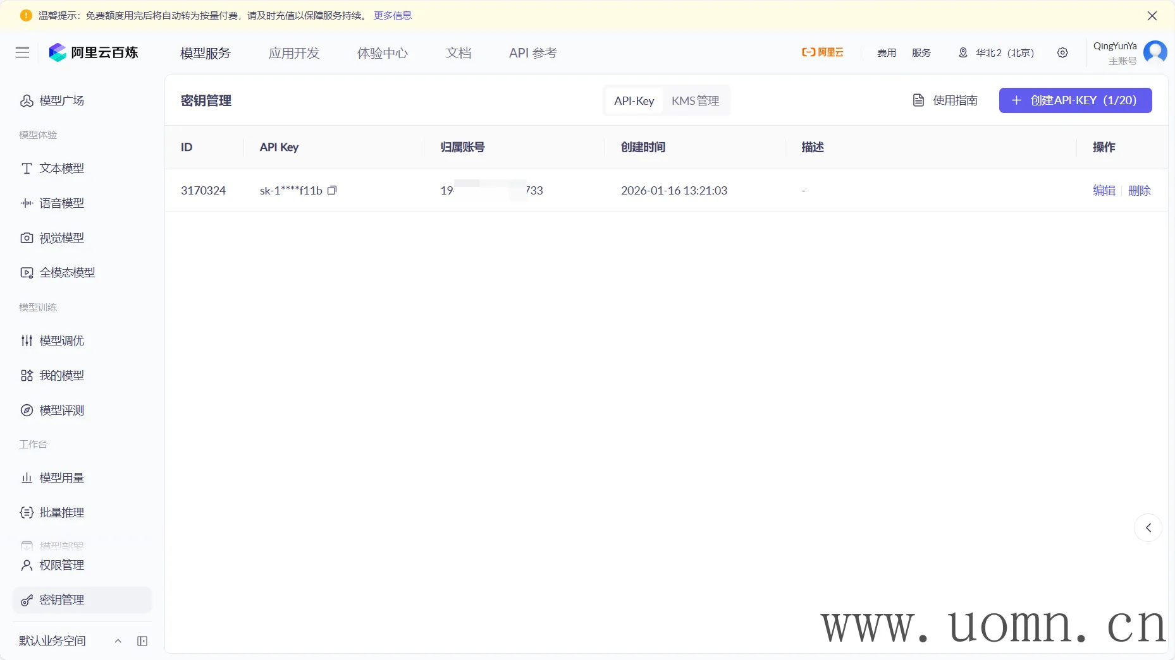
Task: Switch to the KMS 管理 tab
Action: coord(695,100)
